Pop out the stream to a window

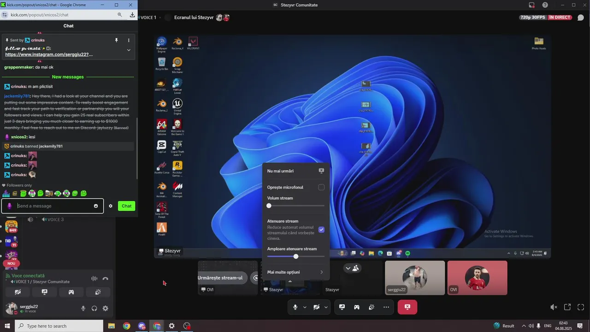point(567,307)
